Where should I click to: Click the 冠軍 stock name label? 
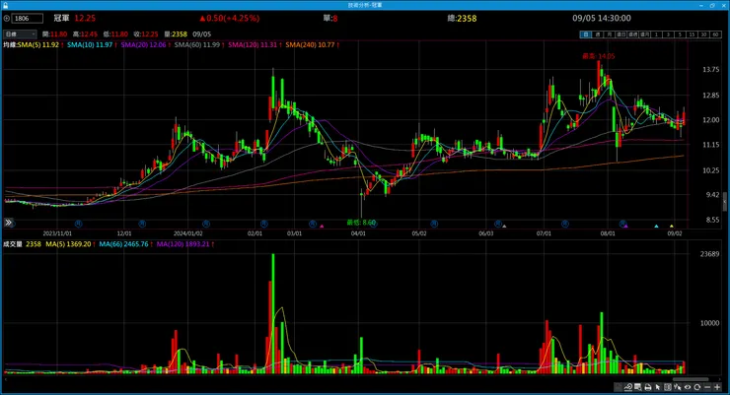pos(61,18)
